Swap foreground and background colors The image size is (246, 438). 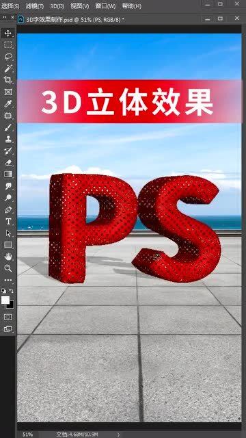(12, 291)
